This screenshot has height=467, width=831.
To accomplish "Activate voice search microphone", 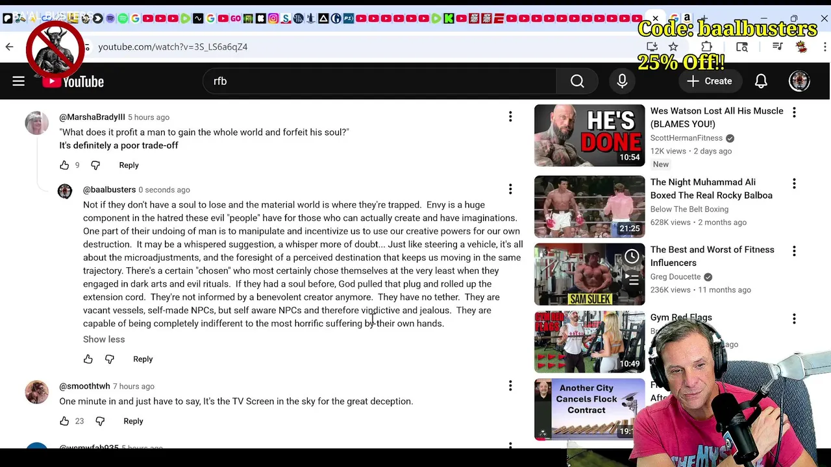I will [622, 81].
